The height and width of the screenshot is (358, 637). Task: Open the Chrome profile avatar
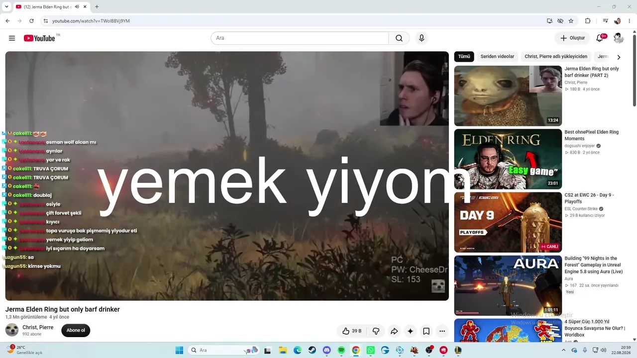tap(618, 21)
